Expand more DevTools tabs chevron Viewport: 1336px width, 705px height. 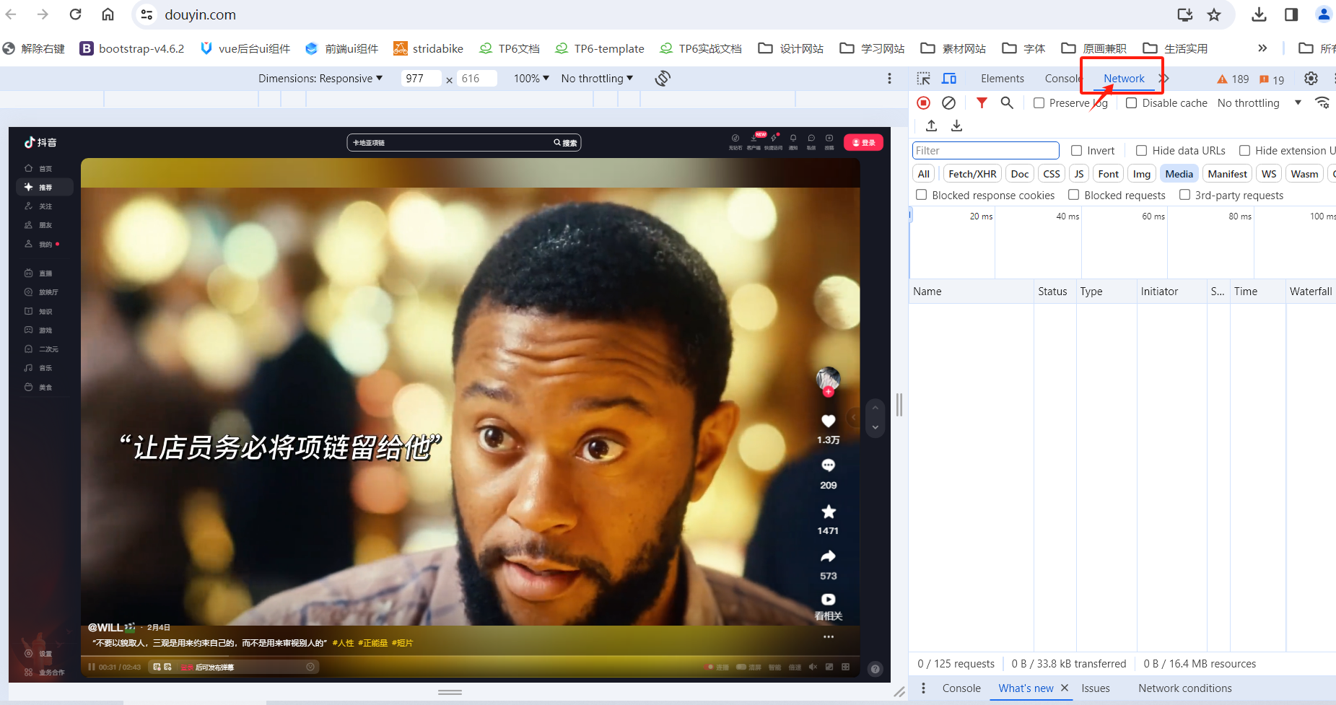(x=1164, y=79)
